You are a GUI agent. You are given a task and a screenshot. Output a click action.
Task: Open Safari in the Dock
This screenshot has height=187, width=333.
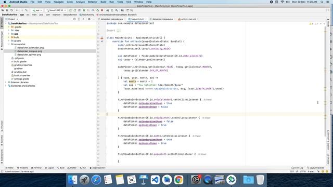point(96,180)
